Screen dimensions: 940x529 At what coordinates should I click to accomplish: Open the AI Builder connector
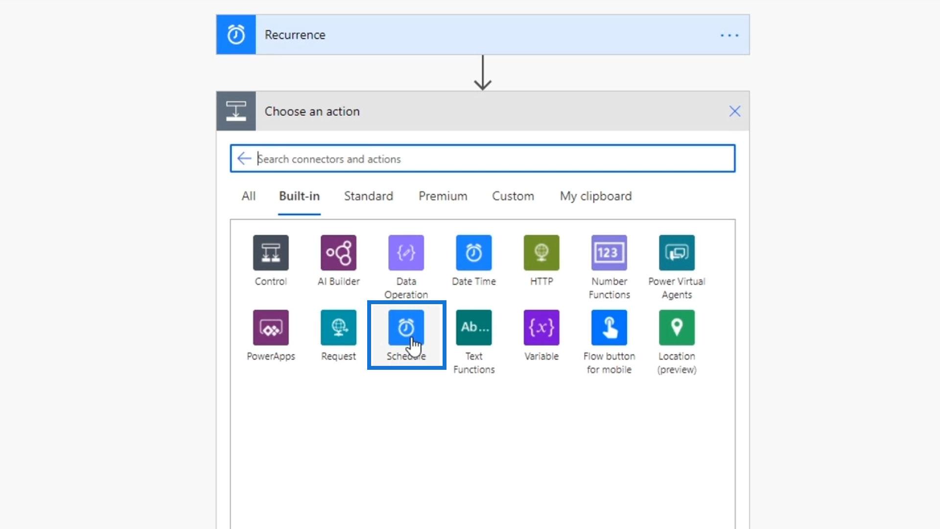click(x=338, y=253)
